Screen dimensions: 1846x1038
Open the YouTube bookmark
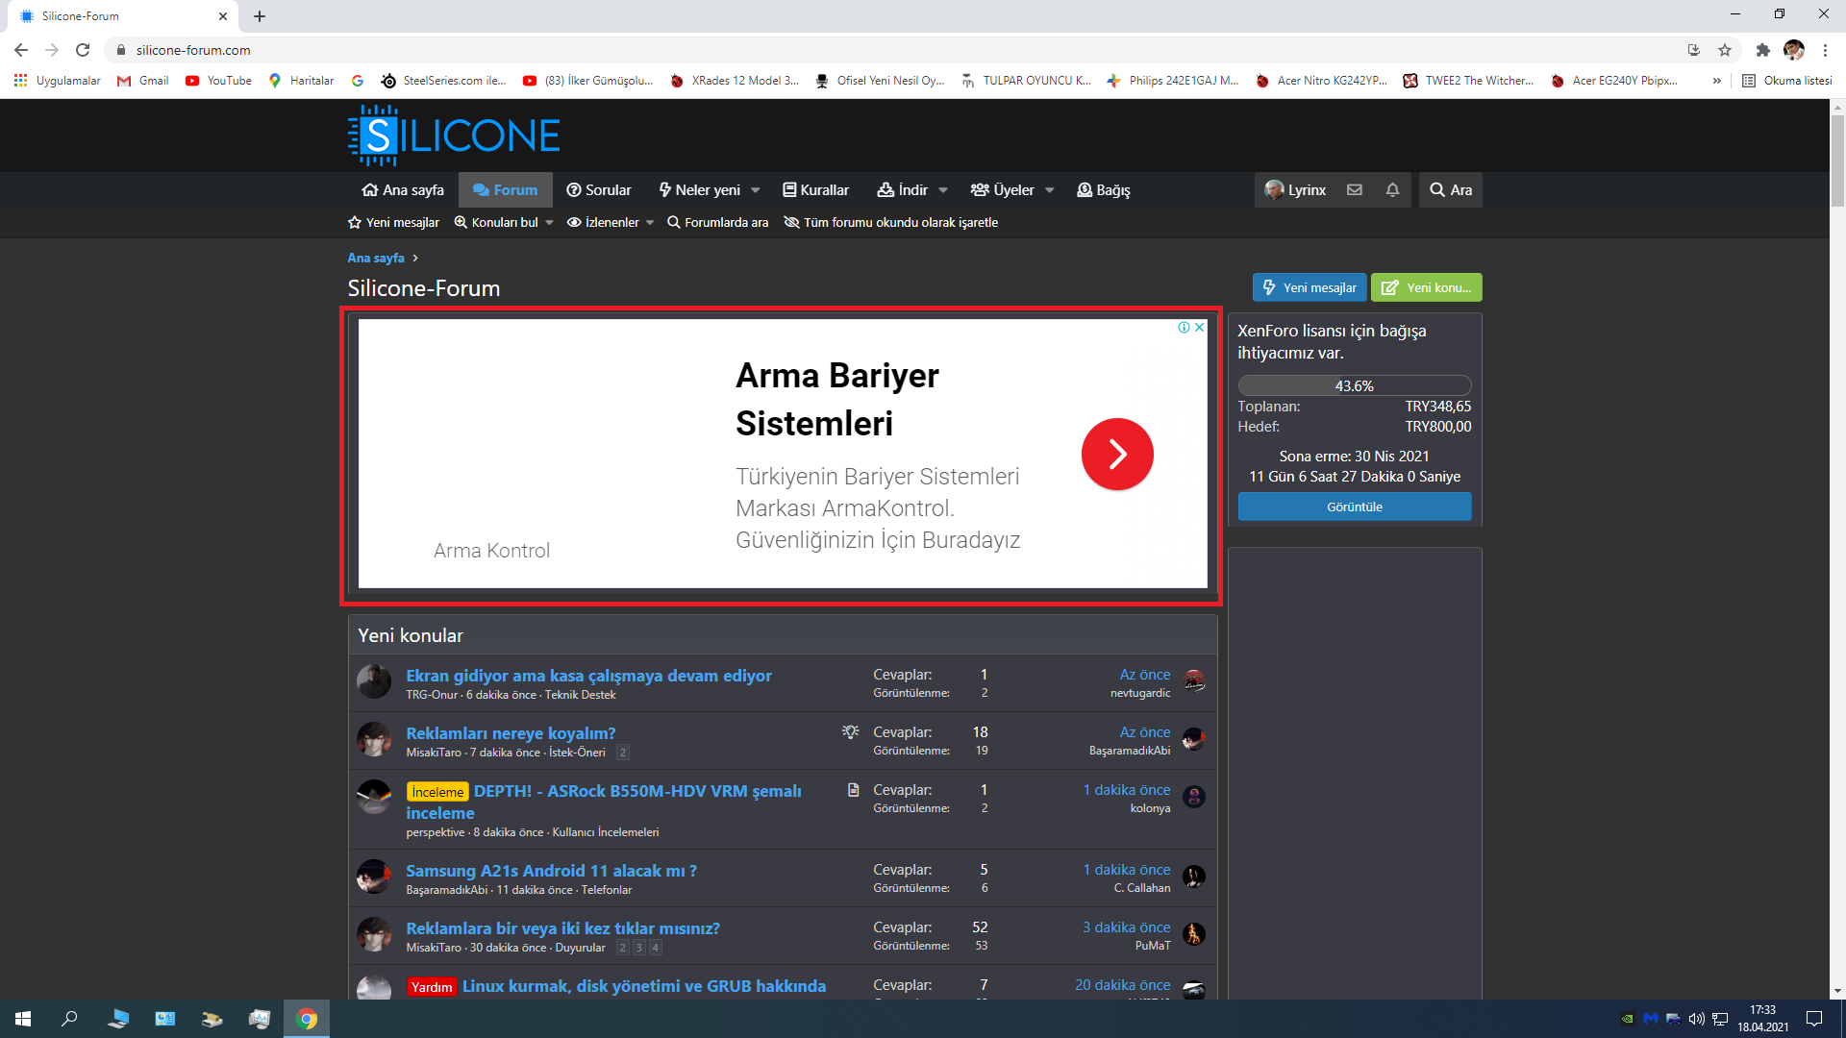(x=218, y=81)
